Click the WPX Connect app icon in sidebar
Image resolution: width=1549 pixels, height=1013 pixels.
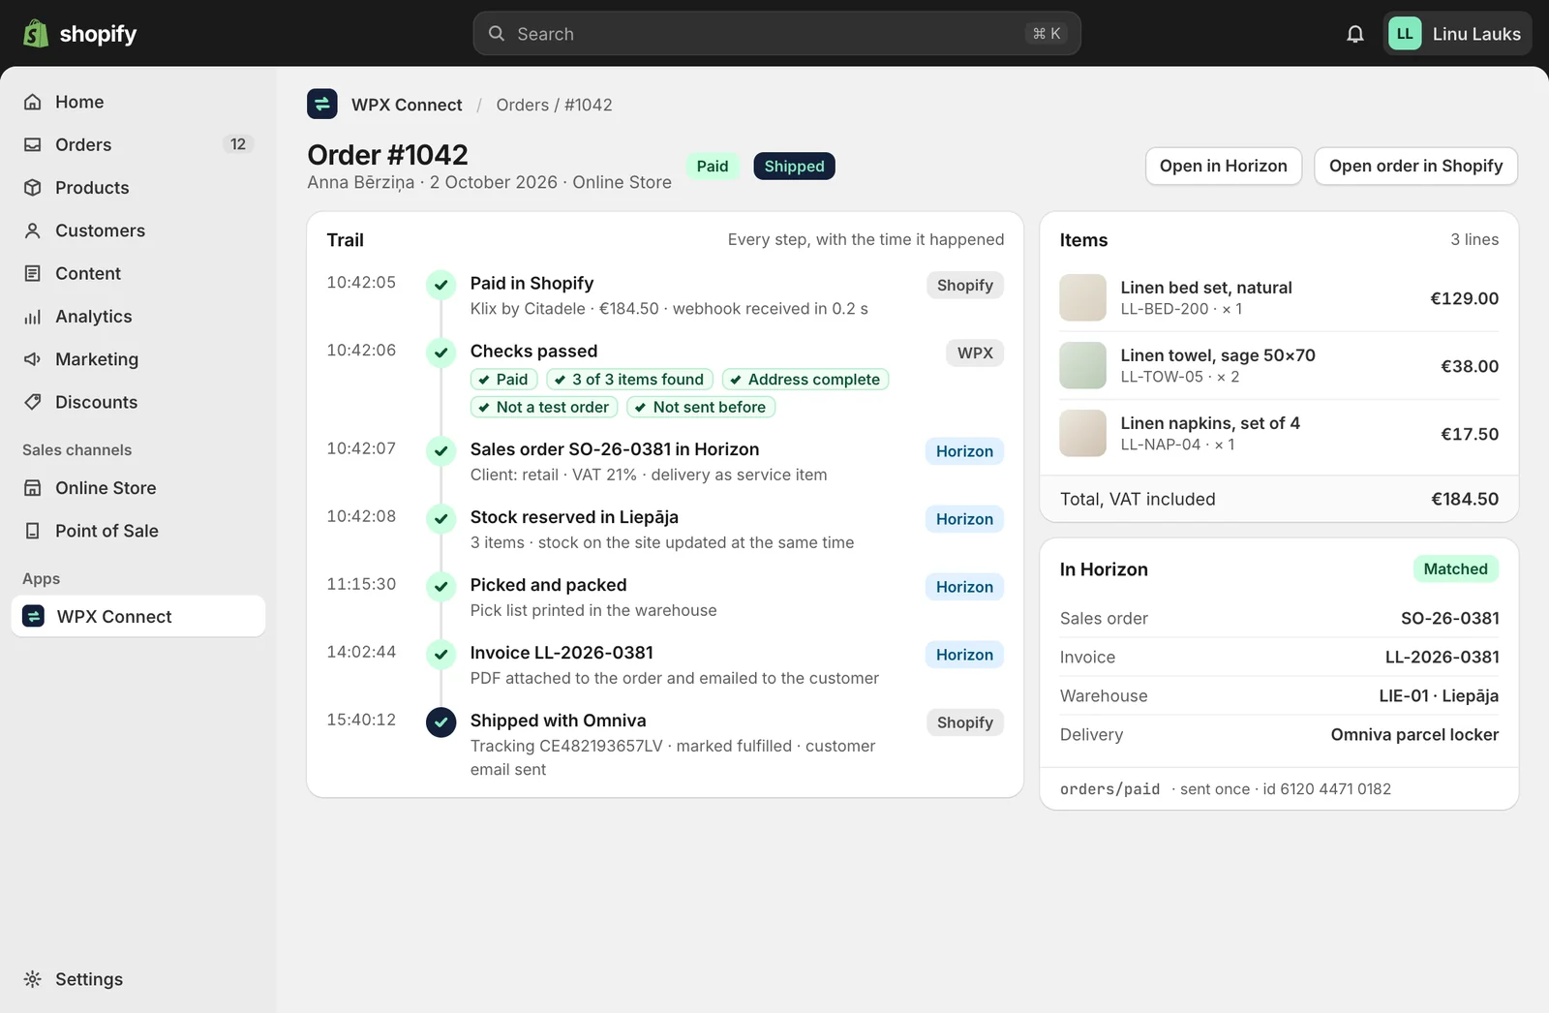point(34,616)
